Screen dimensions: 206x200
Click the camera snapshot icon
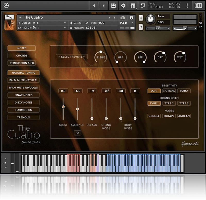(123, 18)
